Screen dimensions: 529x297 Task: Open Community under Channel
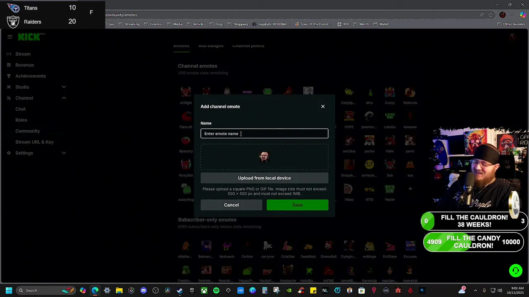point(28,131)
